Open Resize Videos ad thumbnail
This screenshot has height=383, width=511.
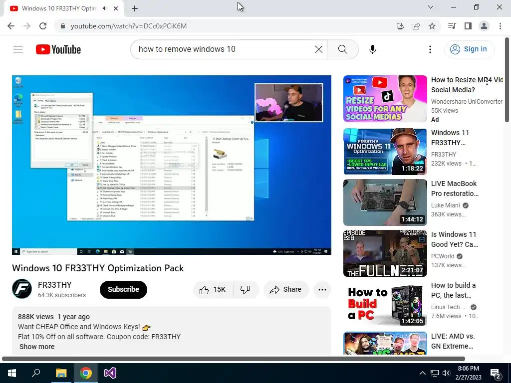click(385, 99)
